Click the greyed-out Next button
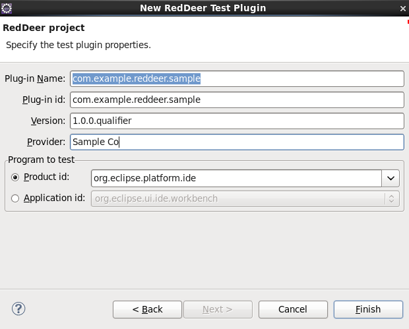The image size is (409, 329). [x=217, y=309]
